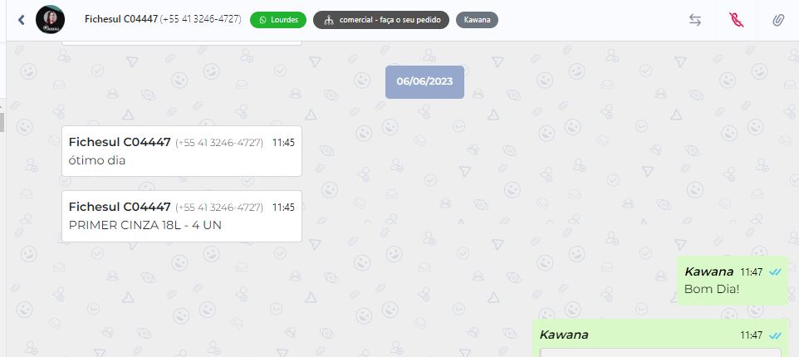Image resolution: width=799 pixels, height=357 pixels.
Task: Click the Fichesul C04447 header name
Action: 121,19
